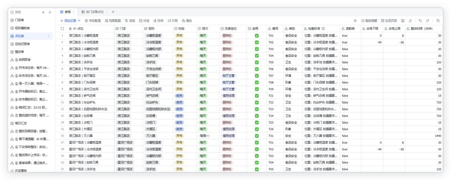Open the 看不清提醒 automation in the sidebar
This screenshot has width=451, height=180.
(30, 139)
